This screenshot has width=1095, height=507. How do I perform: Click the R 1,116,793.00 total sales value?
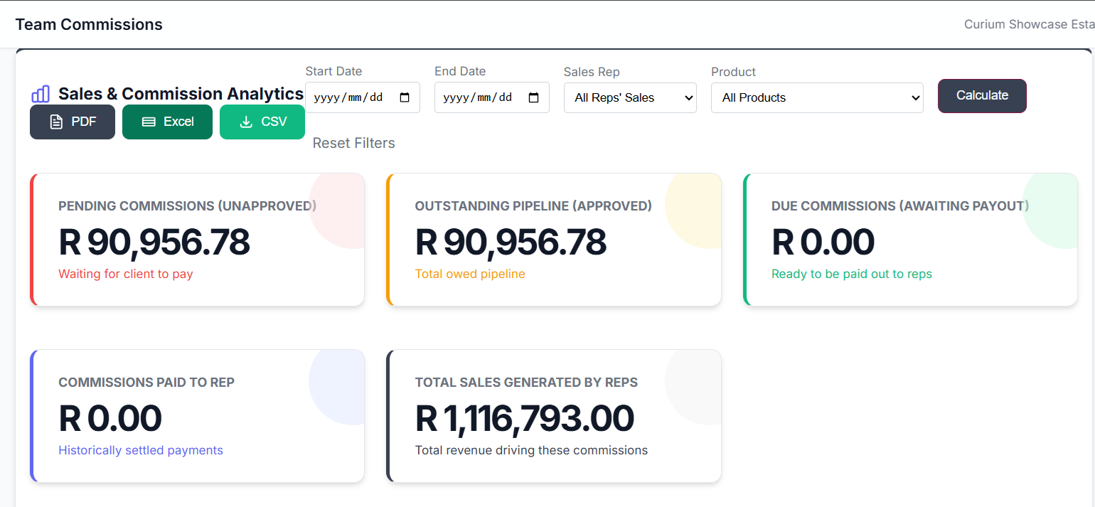tap(525, 418)
